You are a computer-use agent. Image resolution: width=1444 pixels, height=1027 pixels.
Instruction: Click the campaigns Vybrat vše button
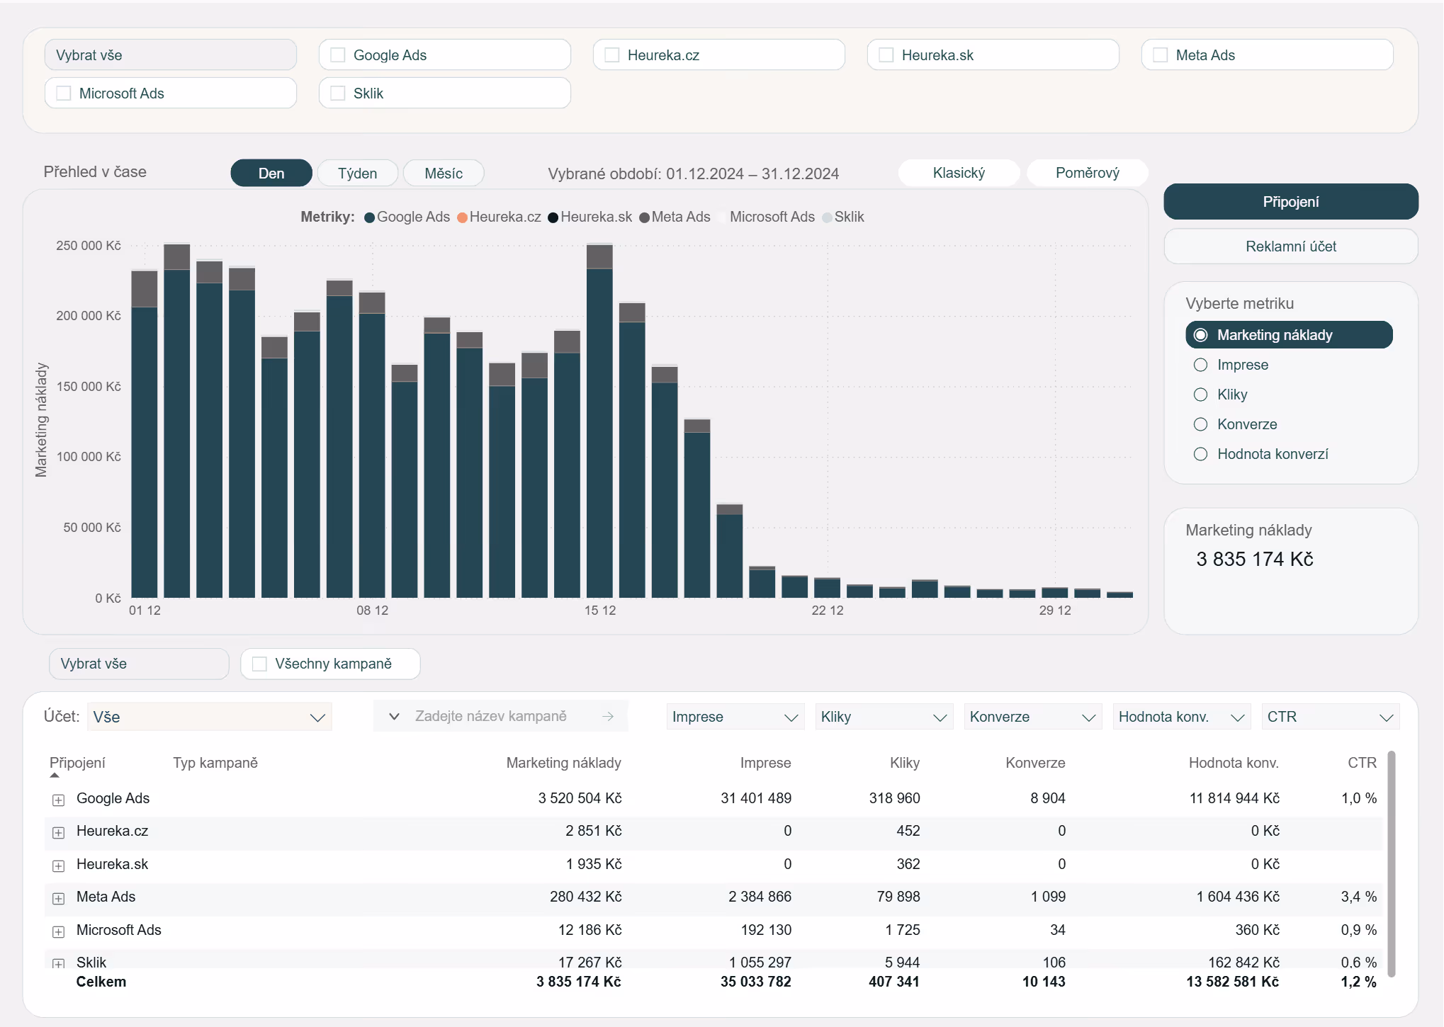click(139, 664)
